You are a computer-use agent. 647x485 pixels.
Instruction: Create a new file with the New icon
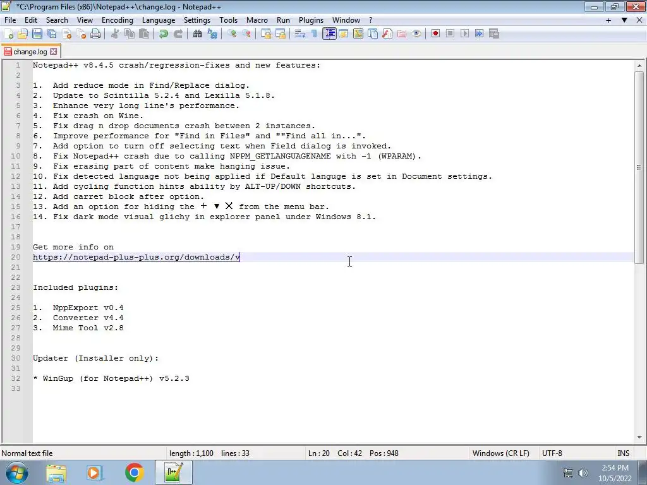coord(8,34)
